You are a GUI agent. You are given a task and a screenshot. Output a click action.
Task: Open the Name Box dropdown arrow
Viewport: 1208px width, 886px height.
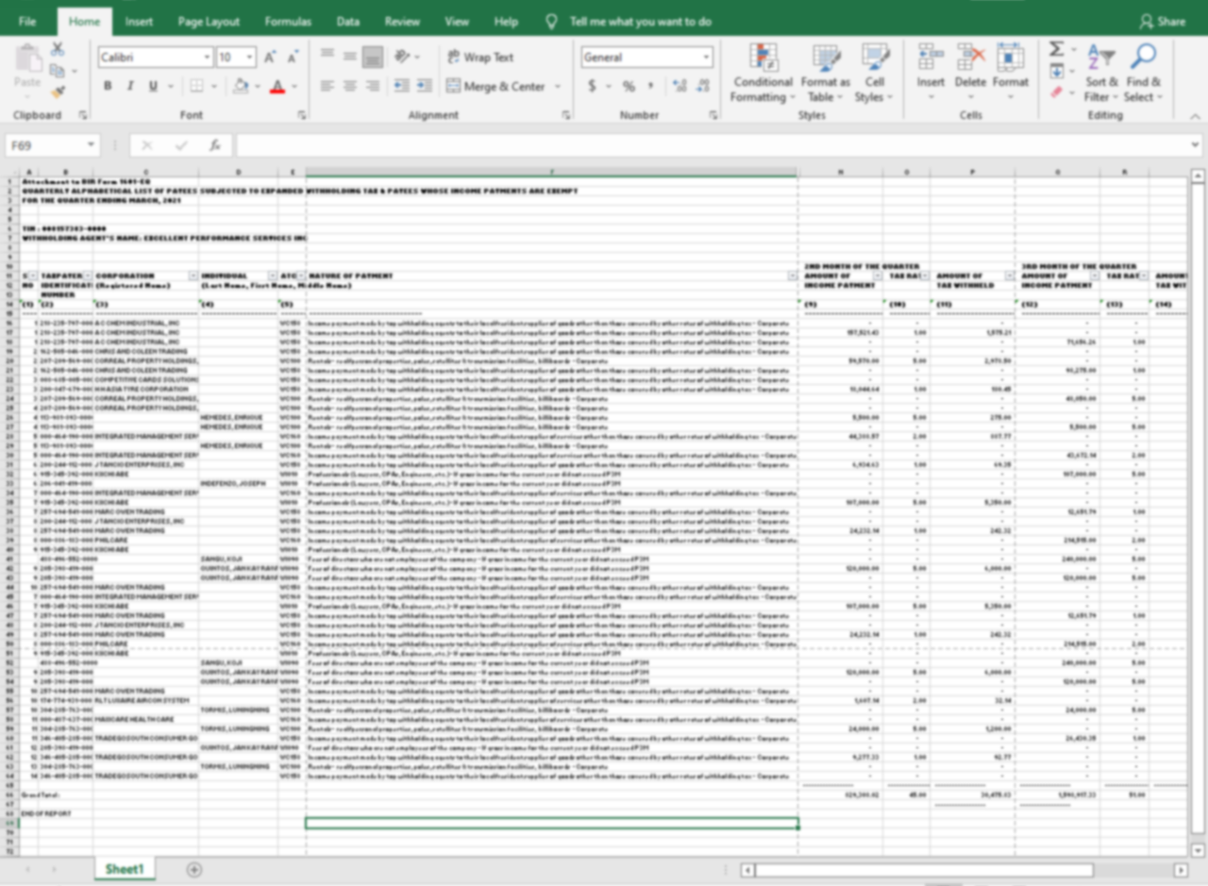coord(91,145)
